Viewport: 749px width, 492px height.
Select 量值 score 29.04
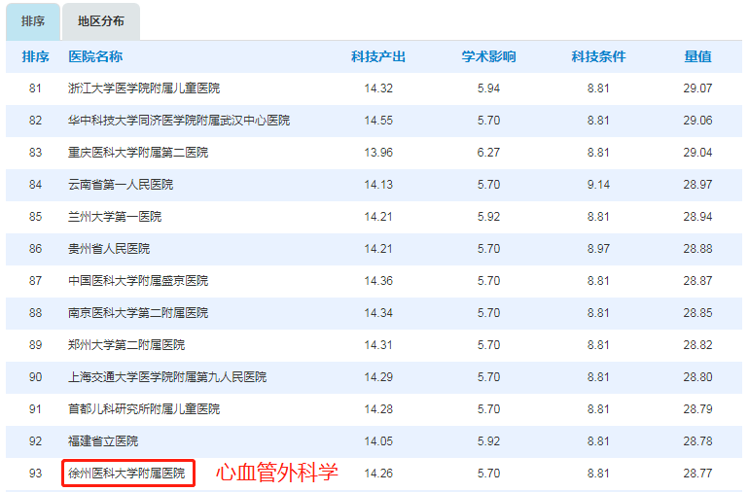coord(697,153)
